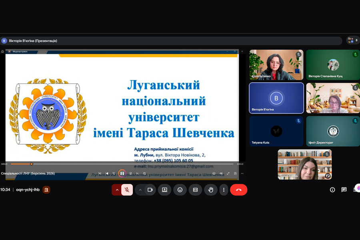Viewport: 360px width, 240px height.
Task: Unmute the microphone in Meet
Action: pos(127,190)
